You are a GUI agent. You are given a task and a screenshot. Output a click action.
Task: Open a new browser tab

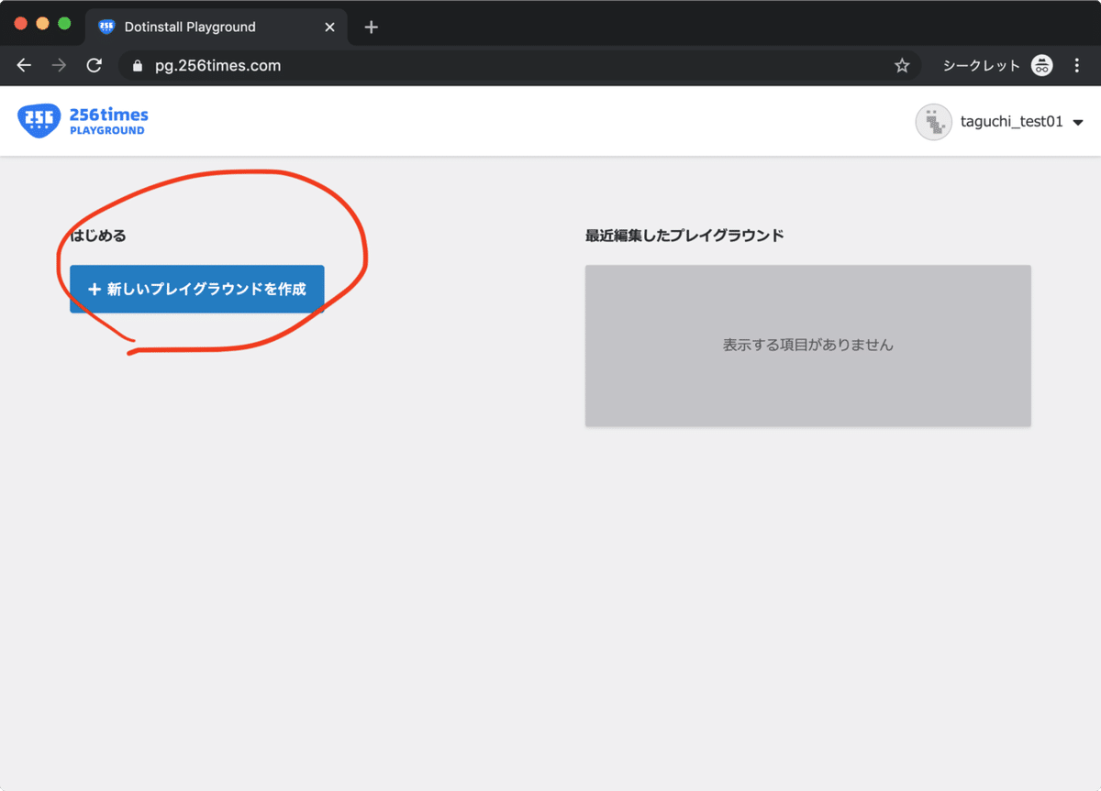click(x=371, y=27)
